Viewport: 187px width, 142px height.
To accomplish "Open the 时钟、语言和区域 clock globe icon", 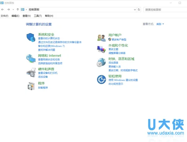I will 101,63.
